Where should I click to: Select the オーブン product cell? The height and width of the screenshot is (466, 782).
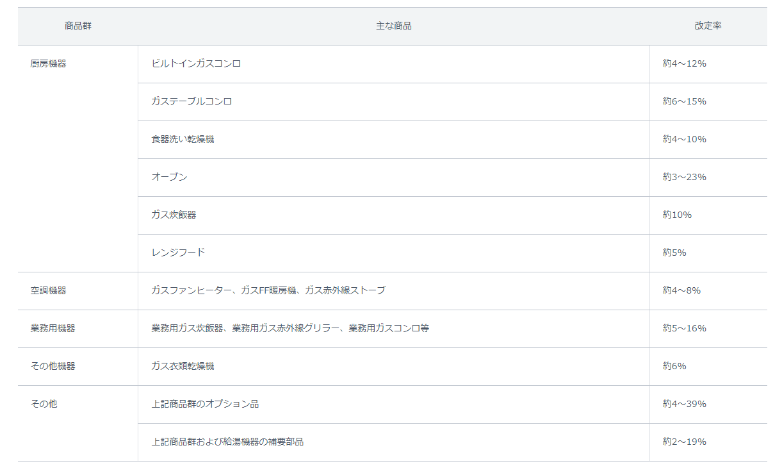click(x=169, y=177)
